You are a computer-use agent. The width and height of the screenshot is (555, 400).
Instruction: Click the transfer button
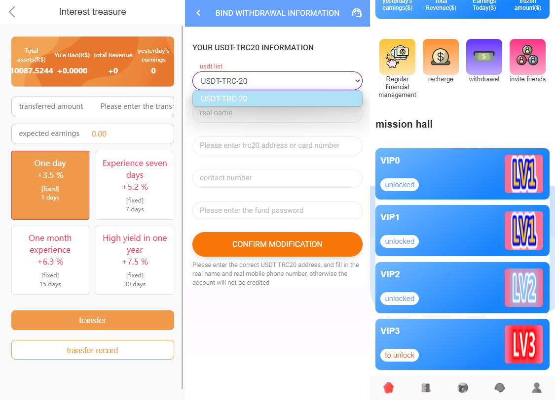93,320
